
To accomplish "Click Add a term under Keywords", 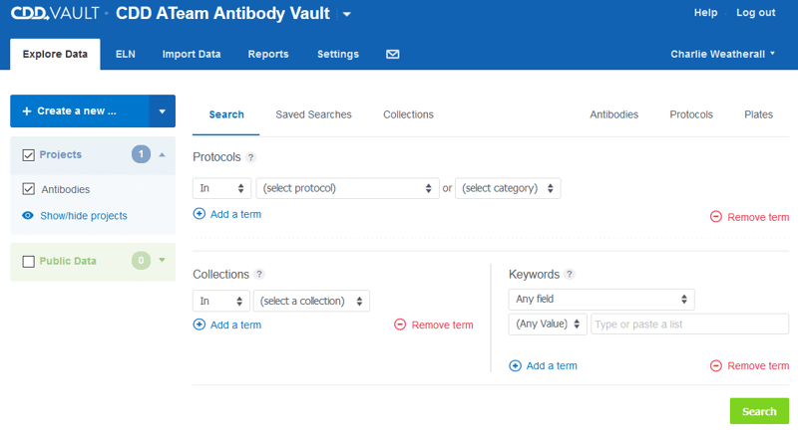I will coord(552,366).
